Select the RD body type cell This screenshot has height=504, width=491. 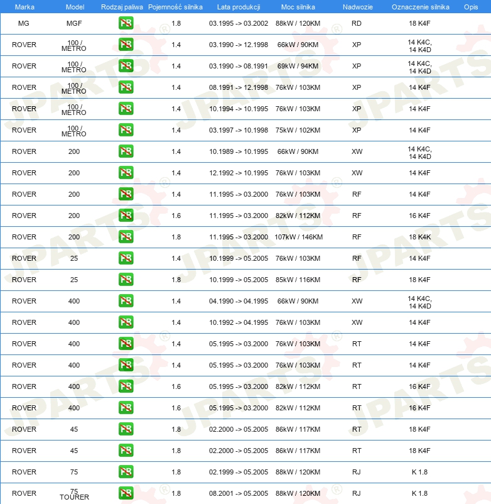pos(357,23)
